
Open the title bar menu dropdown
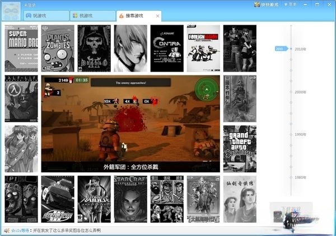tap(290, 4)
